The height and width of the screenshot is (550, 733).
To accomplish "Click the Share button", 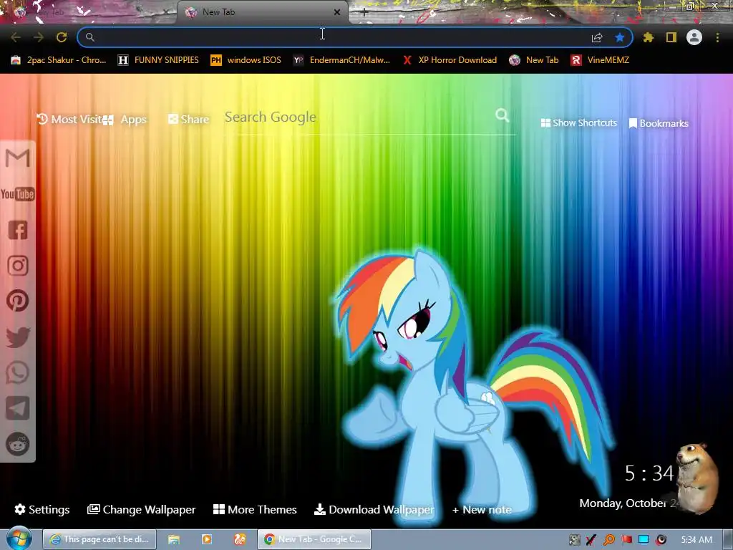I will [x=188, y=120].
